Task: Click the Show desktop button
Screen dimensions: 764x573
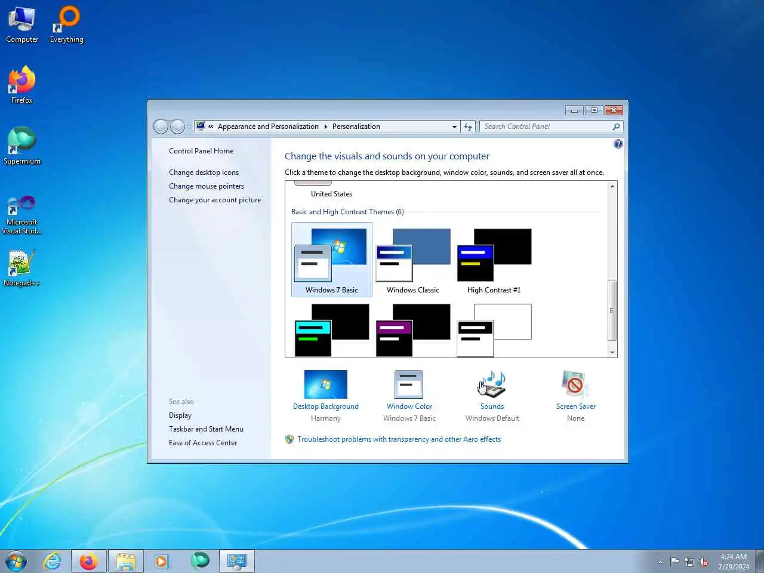Action: point(759,561)
